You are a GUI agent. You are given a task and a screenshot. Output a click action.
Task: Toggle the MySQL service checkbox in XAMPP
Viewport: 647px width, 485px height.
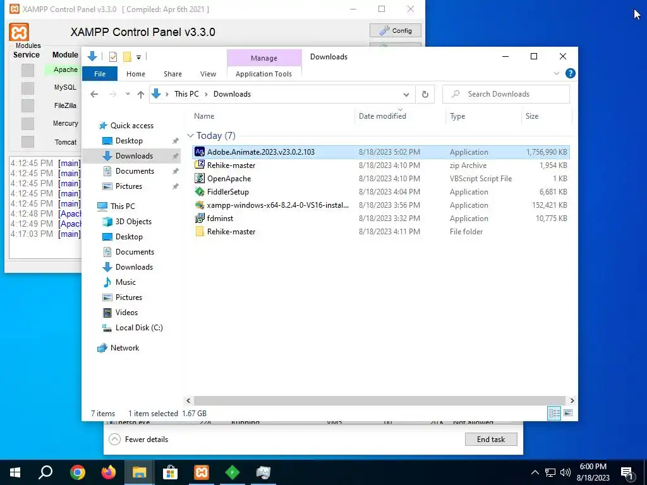pyautogui.click(x=28, y=88)
